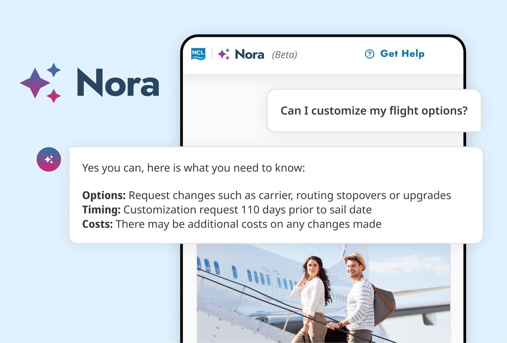This screenshot has height=343, width=507.
Task: Click the bold Options heading
Action: click(x=104, y=195)
